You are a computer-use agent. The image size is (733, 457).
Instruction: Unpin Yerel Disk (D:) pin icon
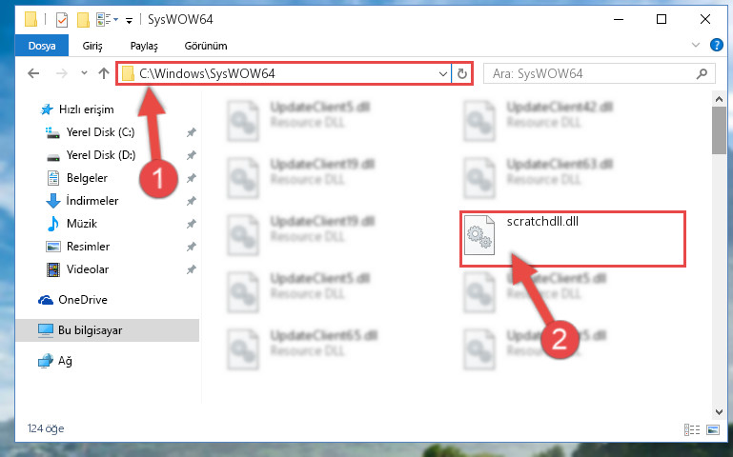click(x=191, y=155)
